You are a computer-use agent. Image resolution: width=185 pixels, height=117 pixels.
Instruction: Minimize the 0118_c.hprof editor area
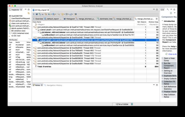154,9
